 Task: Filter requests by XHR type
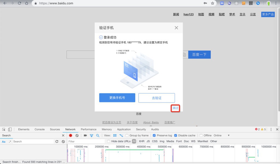tap(142, 141)
